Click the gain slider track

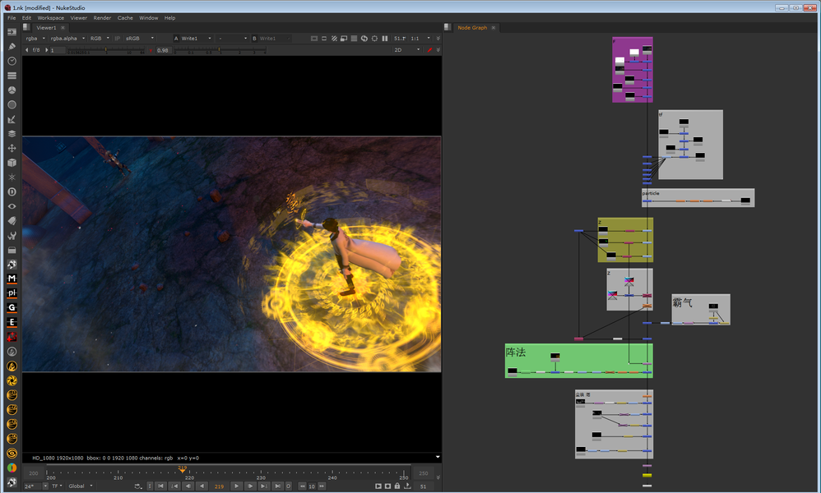105,51
